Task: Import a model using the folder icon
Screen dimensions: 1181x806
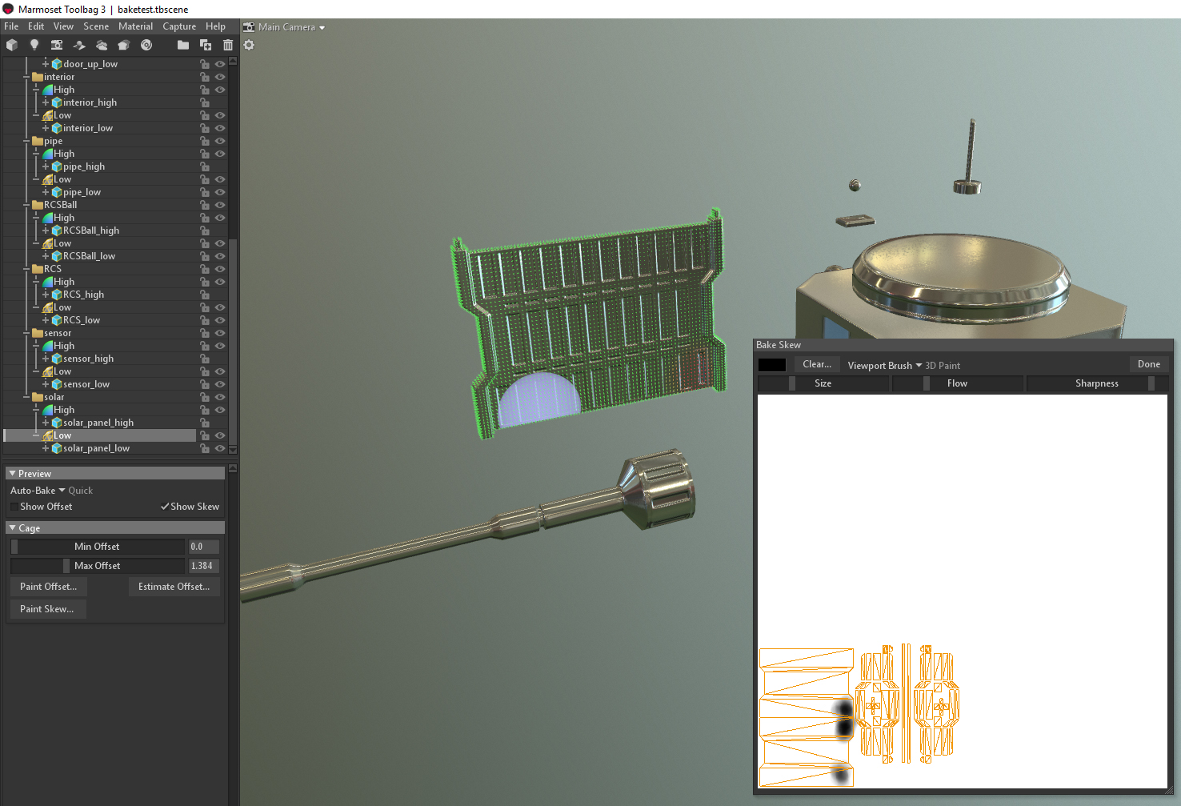Action: tap(182, 45)
